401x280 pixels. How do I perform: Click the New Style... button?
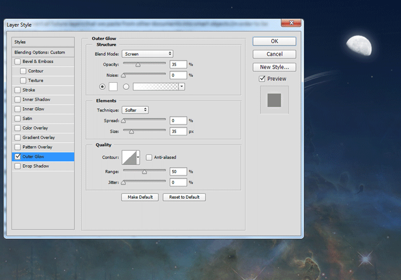coord(274,67)
